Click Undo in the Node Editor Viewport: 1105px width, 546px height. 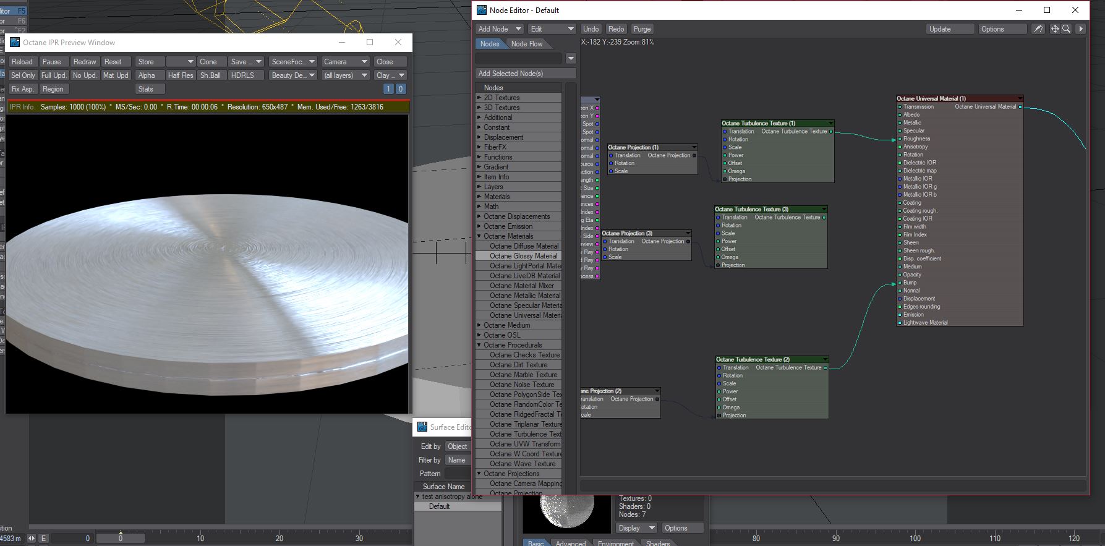(591, 29)
